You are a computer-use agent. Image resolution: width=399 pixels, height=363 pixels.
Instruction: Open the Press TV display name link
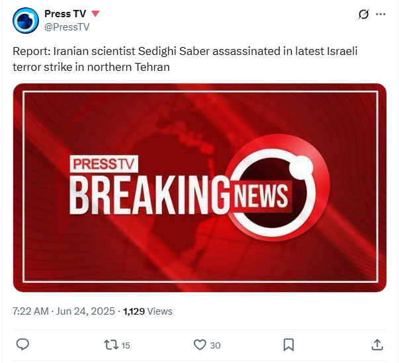pos(65,14)
